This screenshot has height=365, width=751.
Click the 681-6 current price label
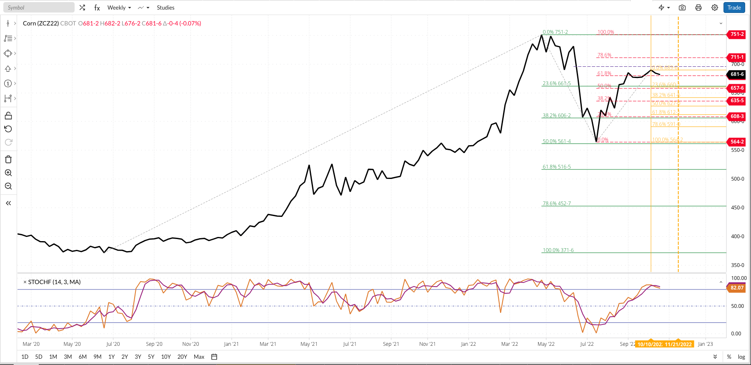737,74
